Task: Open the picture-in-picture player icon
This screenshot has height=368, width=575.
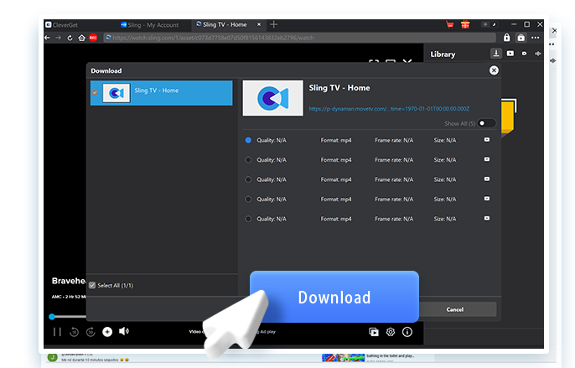Action: pos(374,332)
